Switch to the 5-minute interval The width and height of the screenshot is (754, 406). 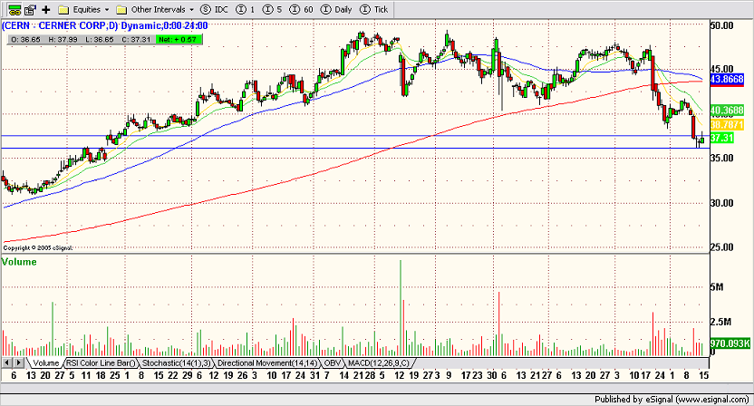point(273,9)
